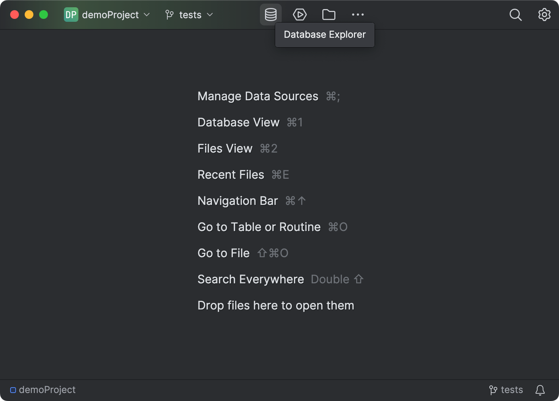The image size is (559, 401).
Task: Click the More tool windows ellipsis icon
Action: point(358,15)
